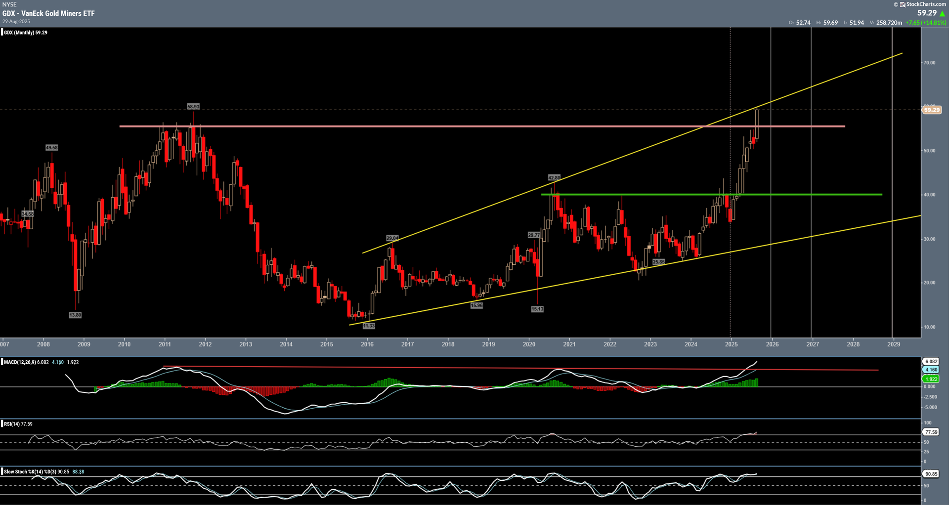Click the 77.59 RSI value tag on axis
This screenshot has width=949, height=505.
(x=931, y=432)
